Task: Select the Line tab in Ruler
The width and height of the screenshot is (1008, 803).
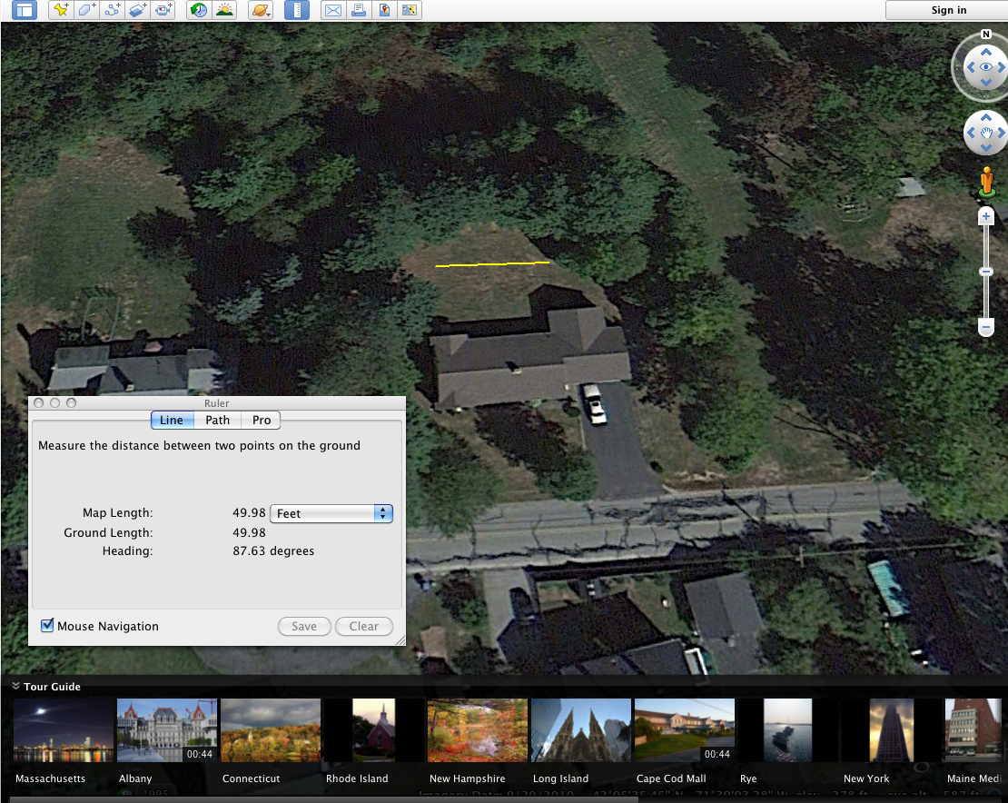Action: pyautogui.click(x=172, y=420)
